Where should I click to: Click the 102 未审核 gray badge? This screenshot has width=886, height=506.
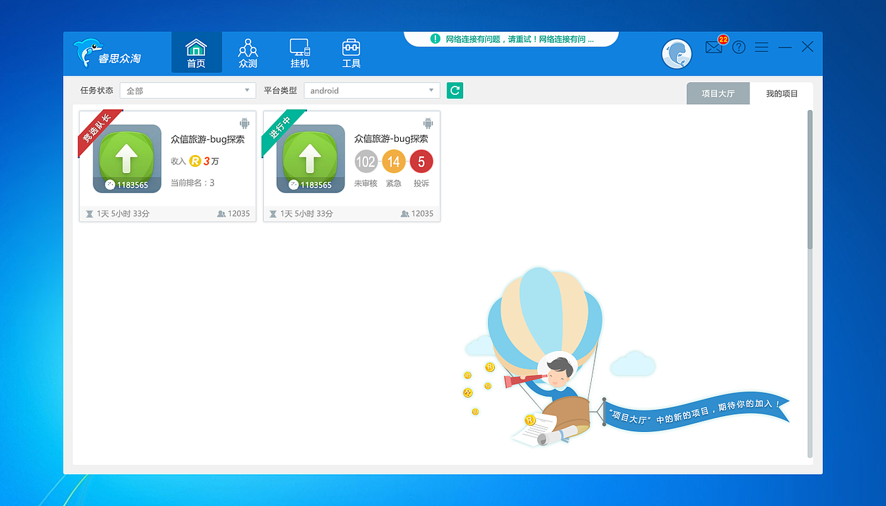[365, 162]
